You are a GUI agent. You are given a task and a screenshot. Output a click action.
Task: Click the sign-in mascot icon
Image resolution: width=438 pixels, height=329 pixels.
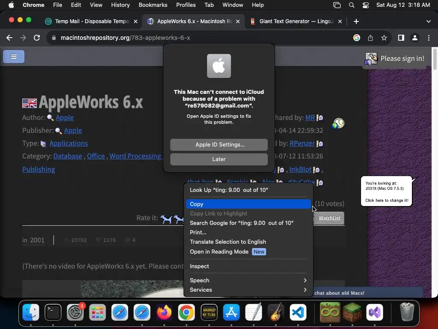pyautogui.click(x=371, y=59)
